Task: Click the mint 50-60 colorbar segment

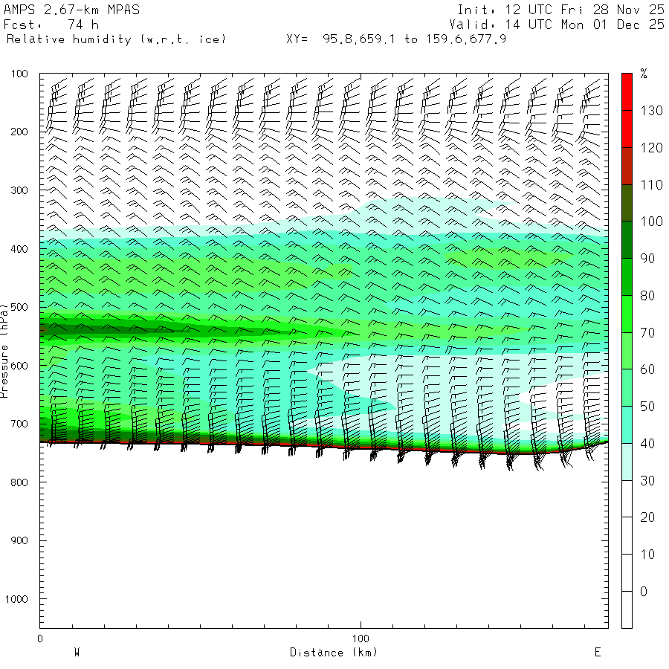Action: [x=627, y=388]
